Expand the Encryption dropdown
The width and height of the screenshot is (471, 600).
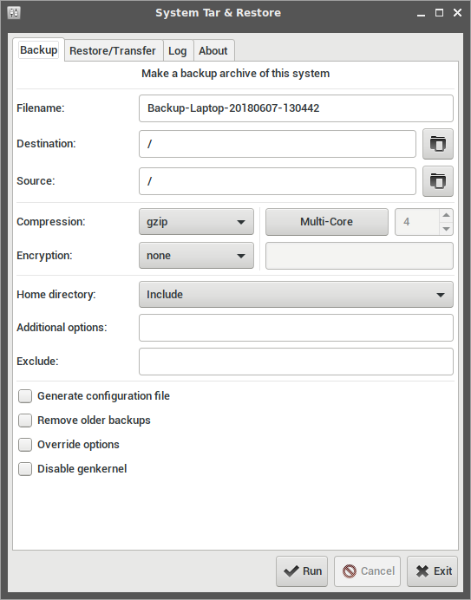196,255
